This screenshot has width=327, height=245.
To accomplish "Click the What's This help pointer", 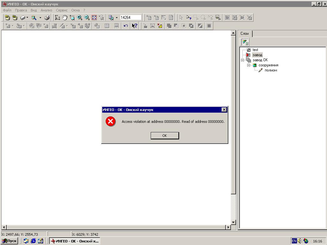I will tap(134, 26).
